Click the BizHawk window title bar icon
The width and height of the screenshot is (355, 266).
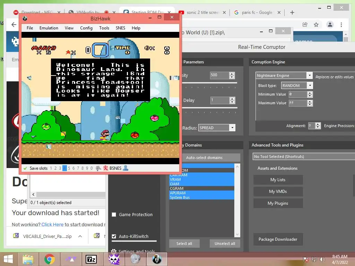(25, 18)
